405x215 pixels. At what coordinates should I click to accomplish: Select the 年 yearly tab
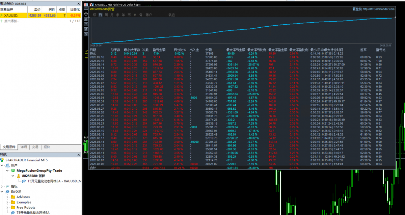pos(123,15)
